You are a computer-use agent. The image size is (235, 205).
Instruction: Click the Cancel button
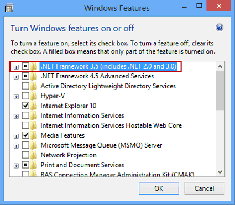(x=204, y=188)
